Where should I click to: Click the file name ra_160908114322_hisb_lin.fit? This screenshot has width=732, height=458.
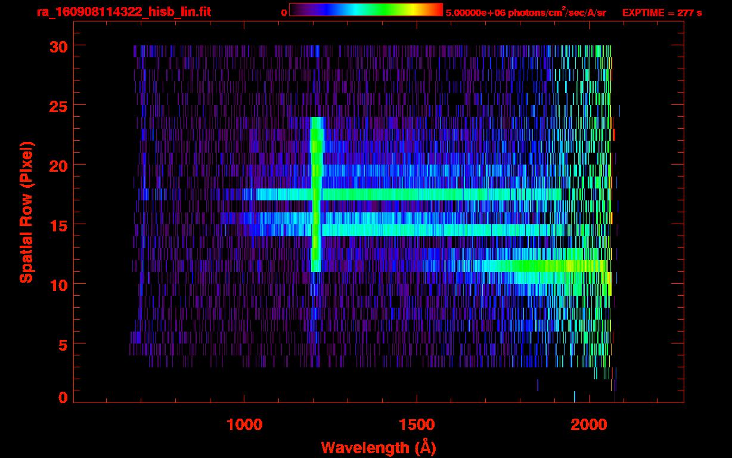(x=123, y=12)
